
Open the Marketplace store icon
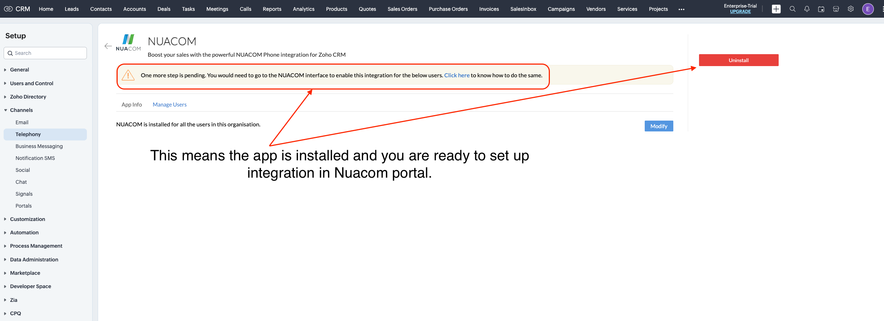(x=836, y=9)
